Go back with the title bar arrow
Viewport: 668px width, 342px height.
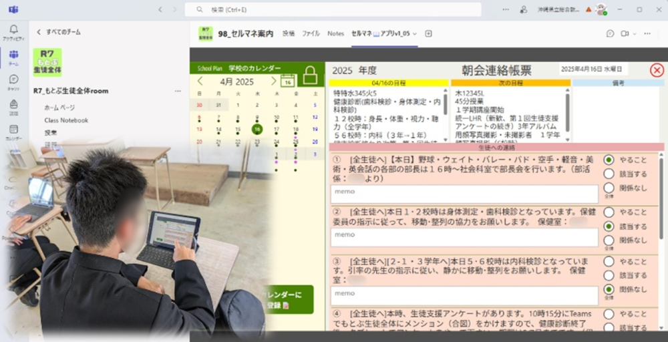click(x=160, y=9)
